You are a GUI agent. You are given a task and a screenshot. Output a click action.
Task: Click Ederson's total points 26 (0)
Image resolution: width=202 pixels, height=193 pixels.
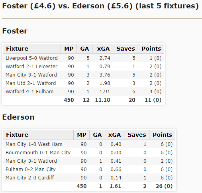[x=164, y=186]
